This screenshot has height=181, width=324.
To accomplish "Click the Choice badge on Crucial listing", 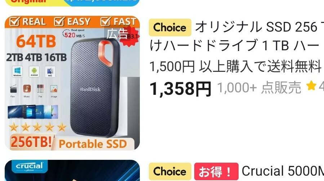I will (170, 172).
